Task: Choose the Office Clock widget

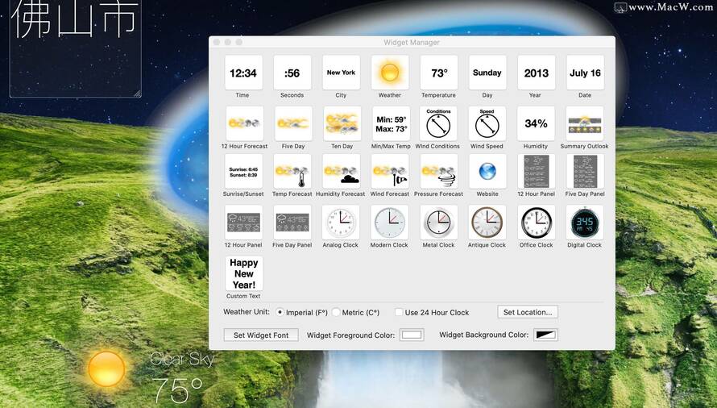Action: (x=536, y=223)
